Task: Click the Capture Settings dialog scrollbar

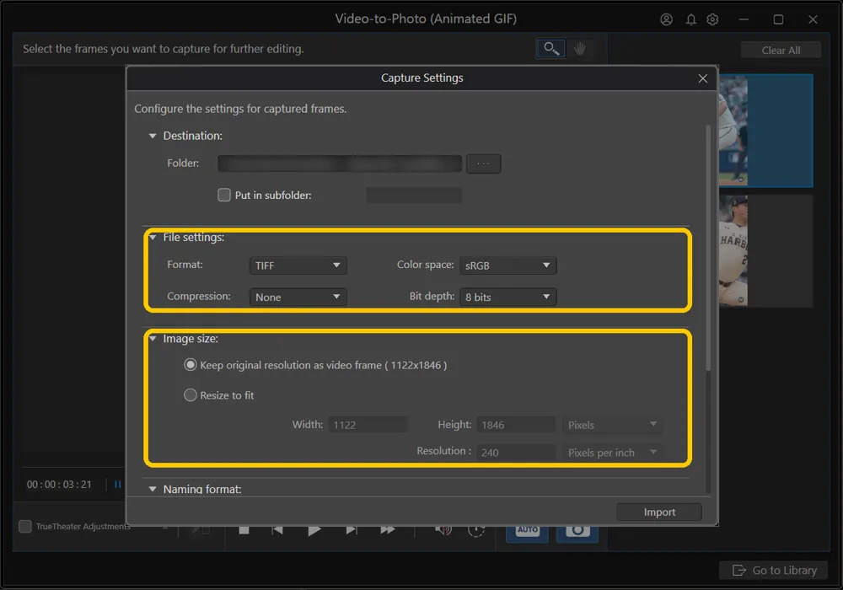Action: (708, 247)
